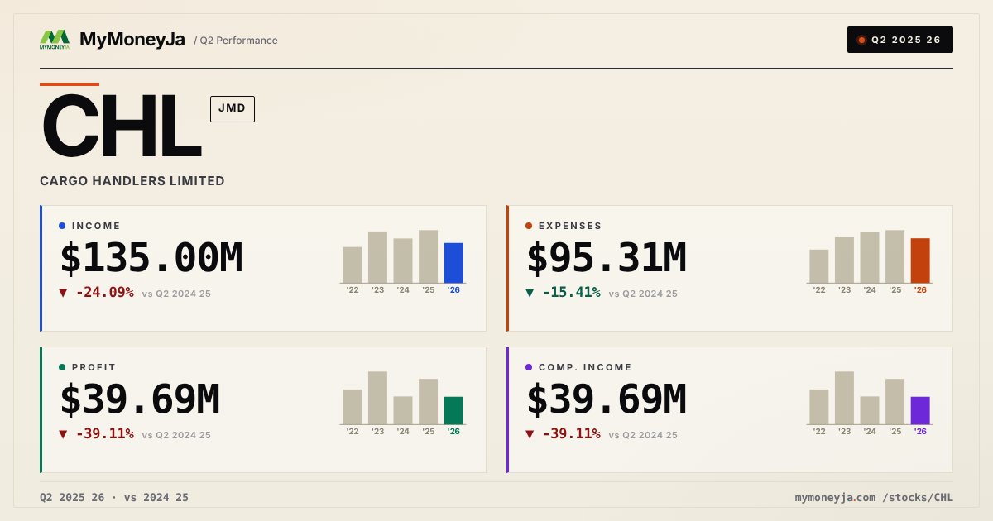
Task: Click the MyMoneyJa brand name
Action: pos(132,39)
